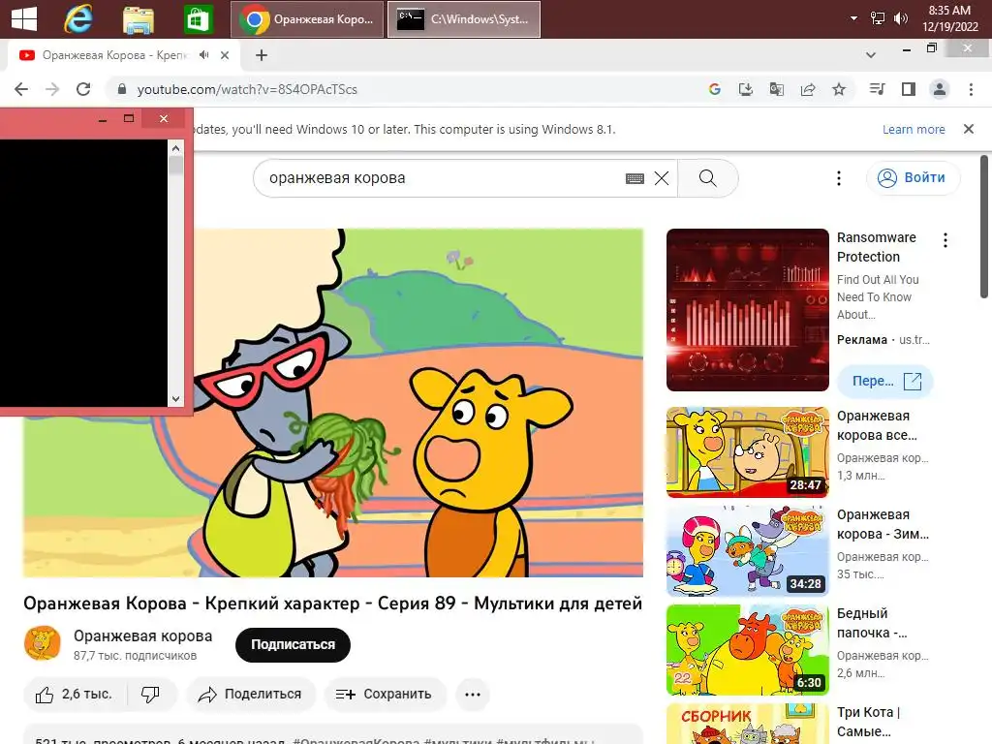Viewport: 992px width, 744px height.
Task: Open the on-screen keyboard in search box
Action: click(635, 178)
